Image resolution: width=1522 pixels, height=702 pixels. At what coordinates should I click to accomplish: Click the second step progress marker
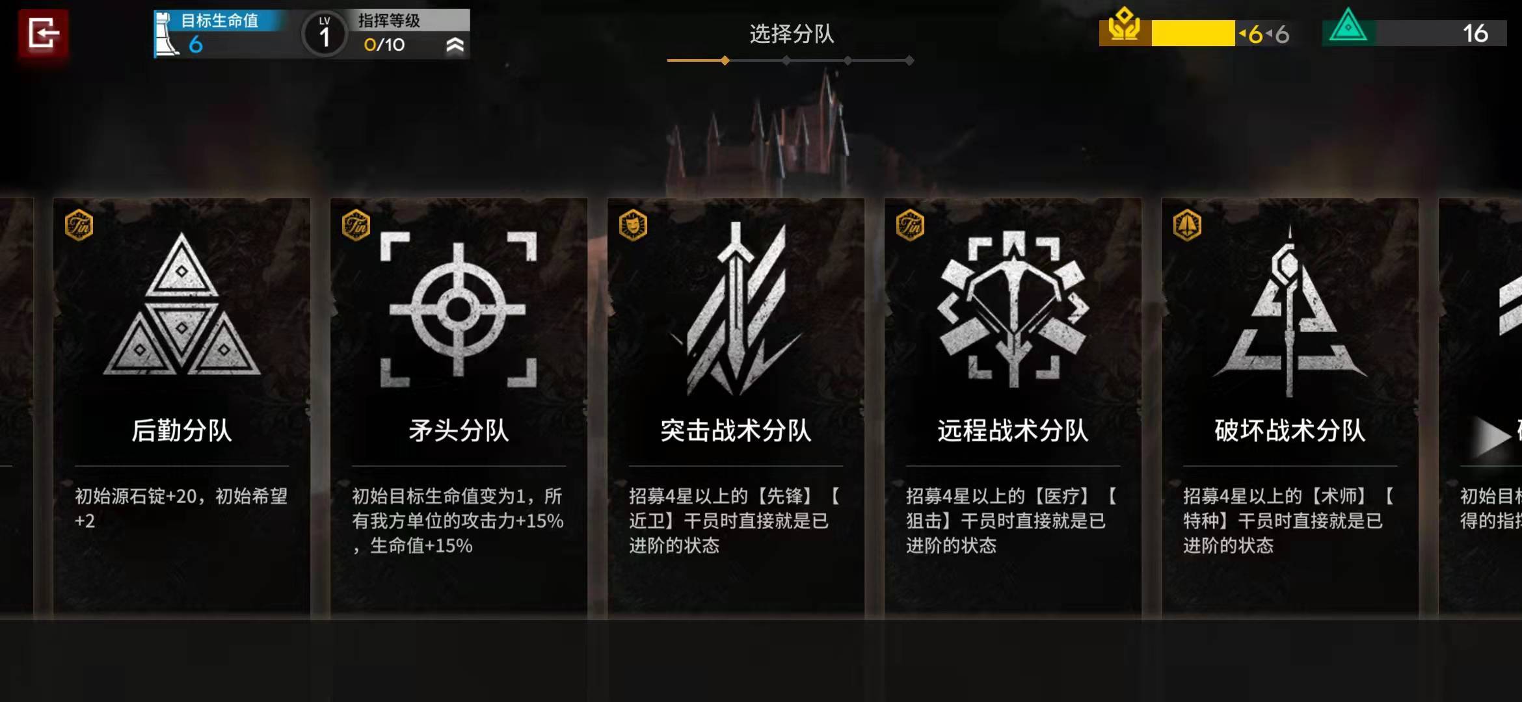[786, 60]
